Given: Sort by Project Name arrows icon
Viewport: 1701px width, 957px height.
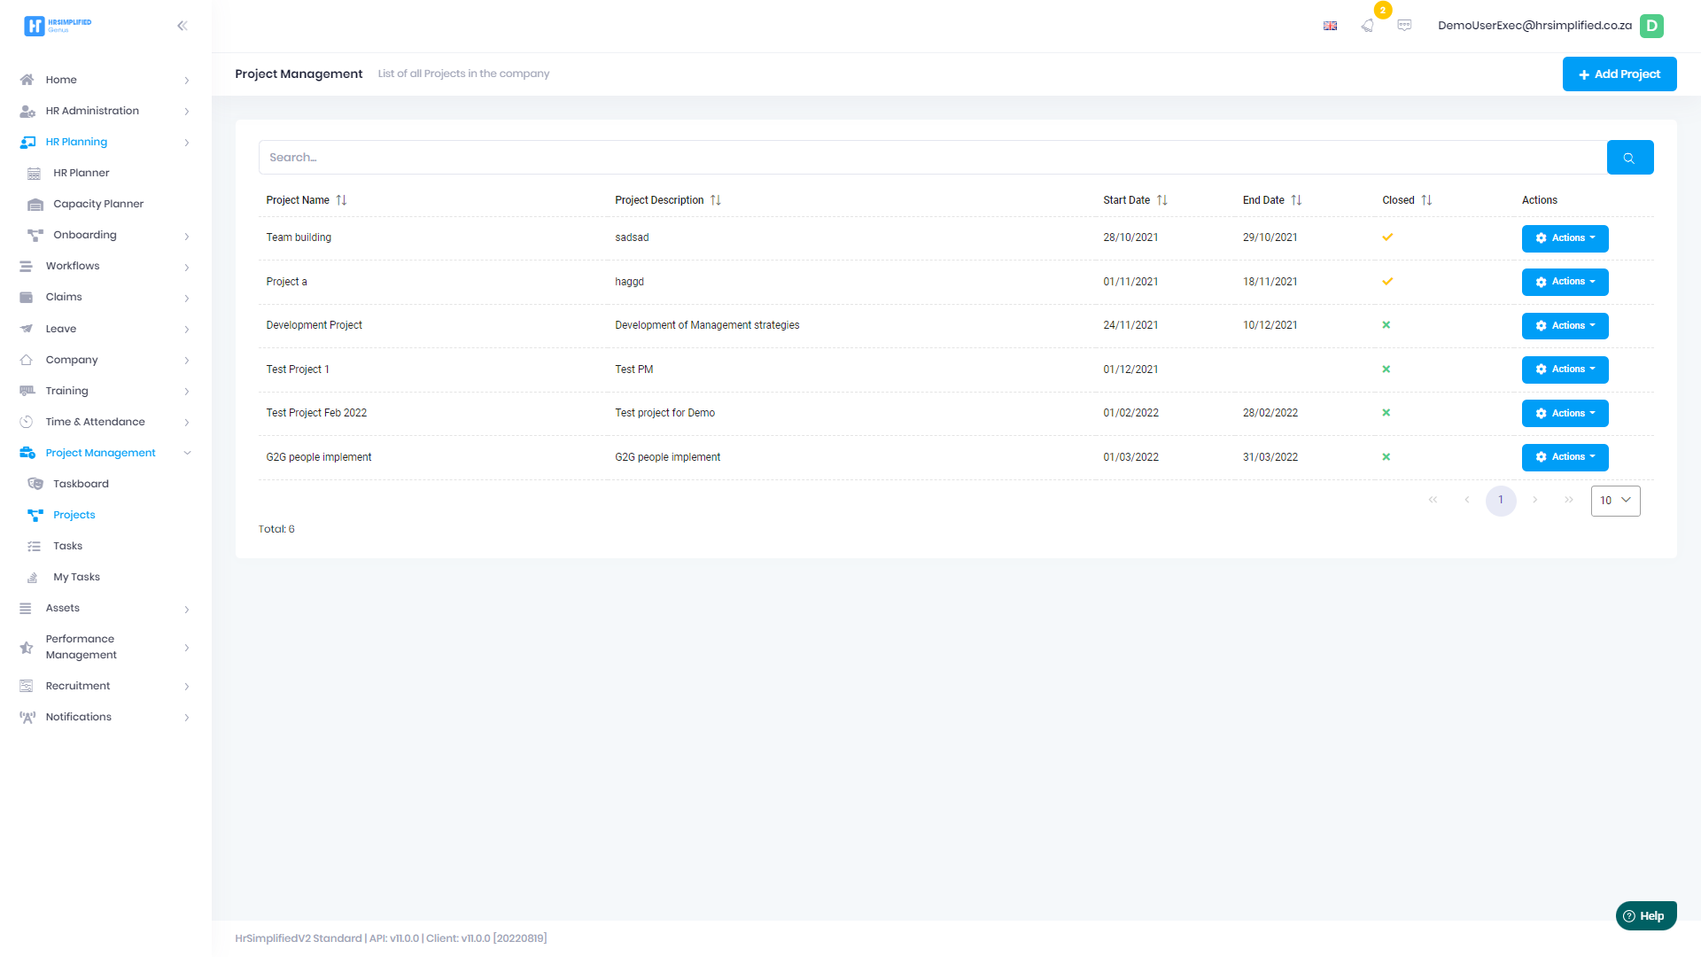Looking at the screenshot, I should [x=341, y=200].
